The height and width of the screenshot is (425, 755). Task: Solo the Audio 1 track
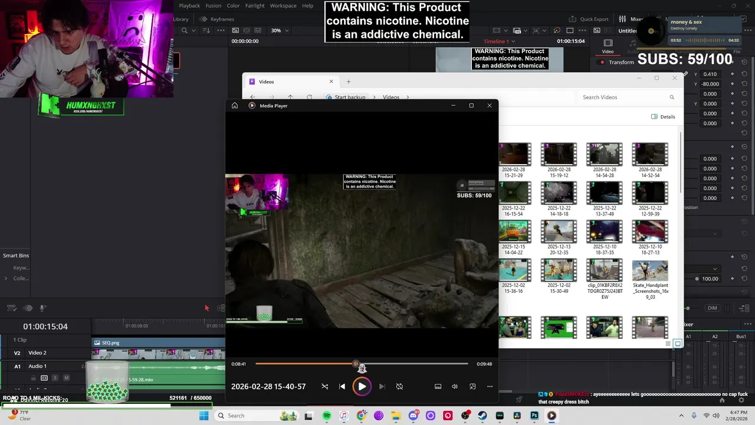coord(55,378)
